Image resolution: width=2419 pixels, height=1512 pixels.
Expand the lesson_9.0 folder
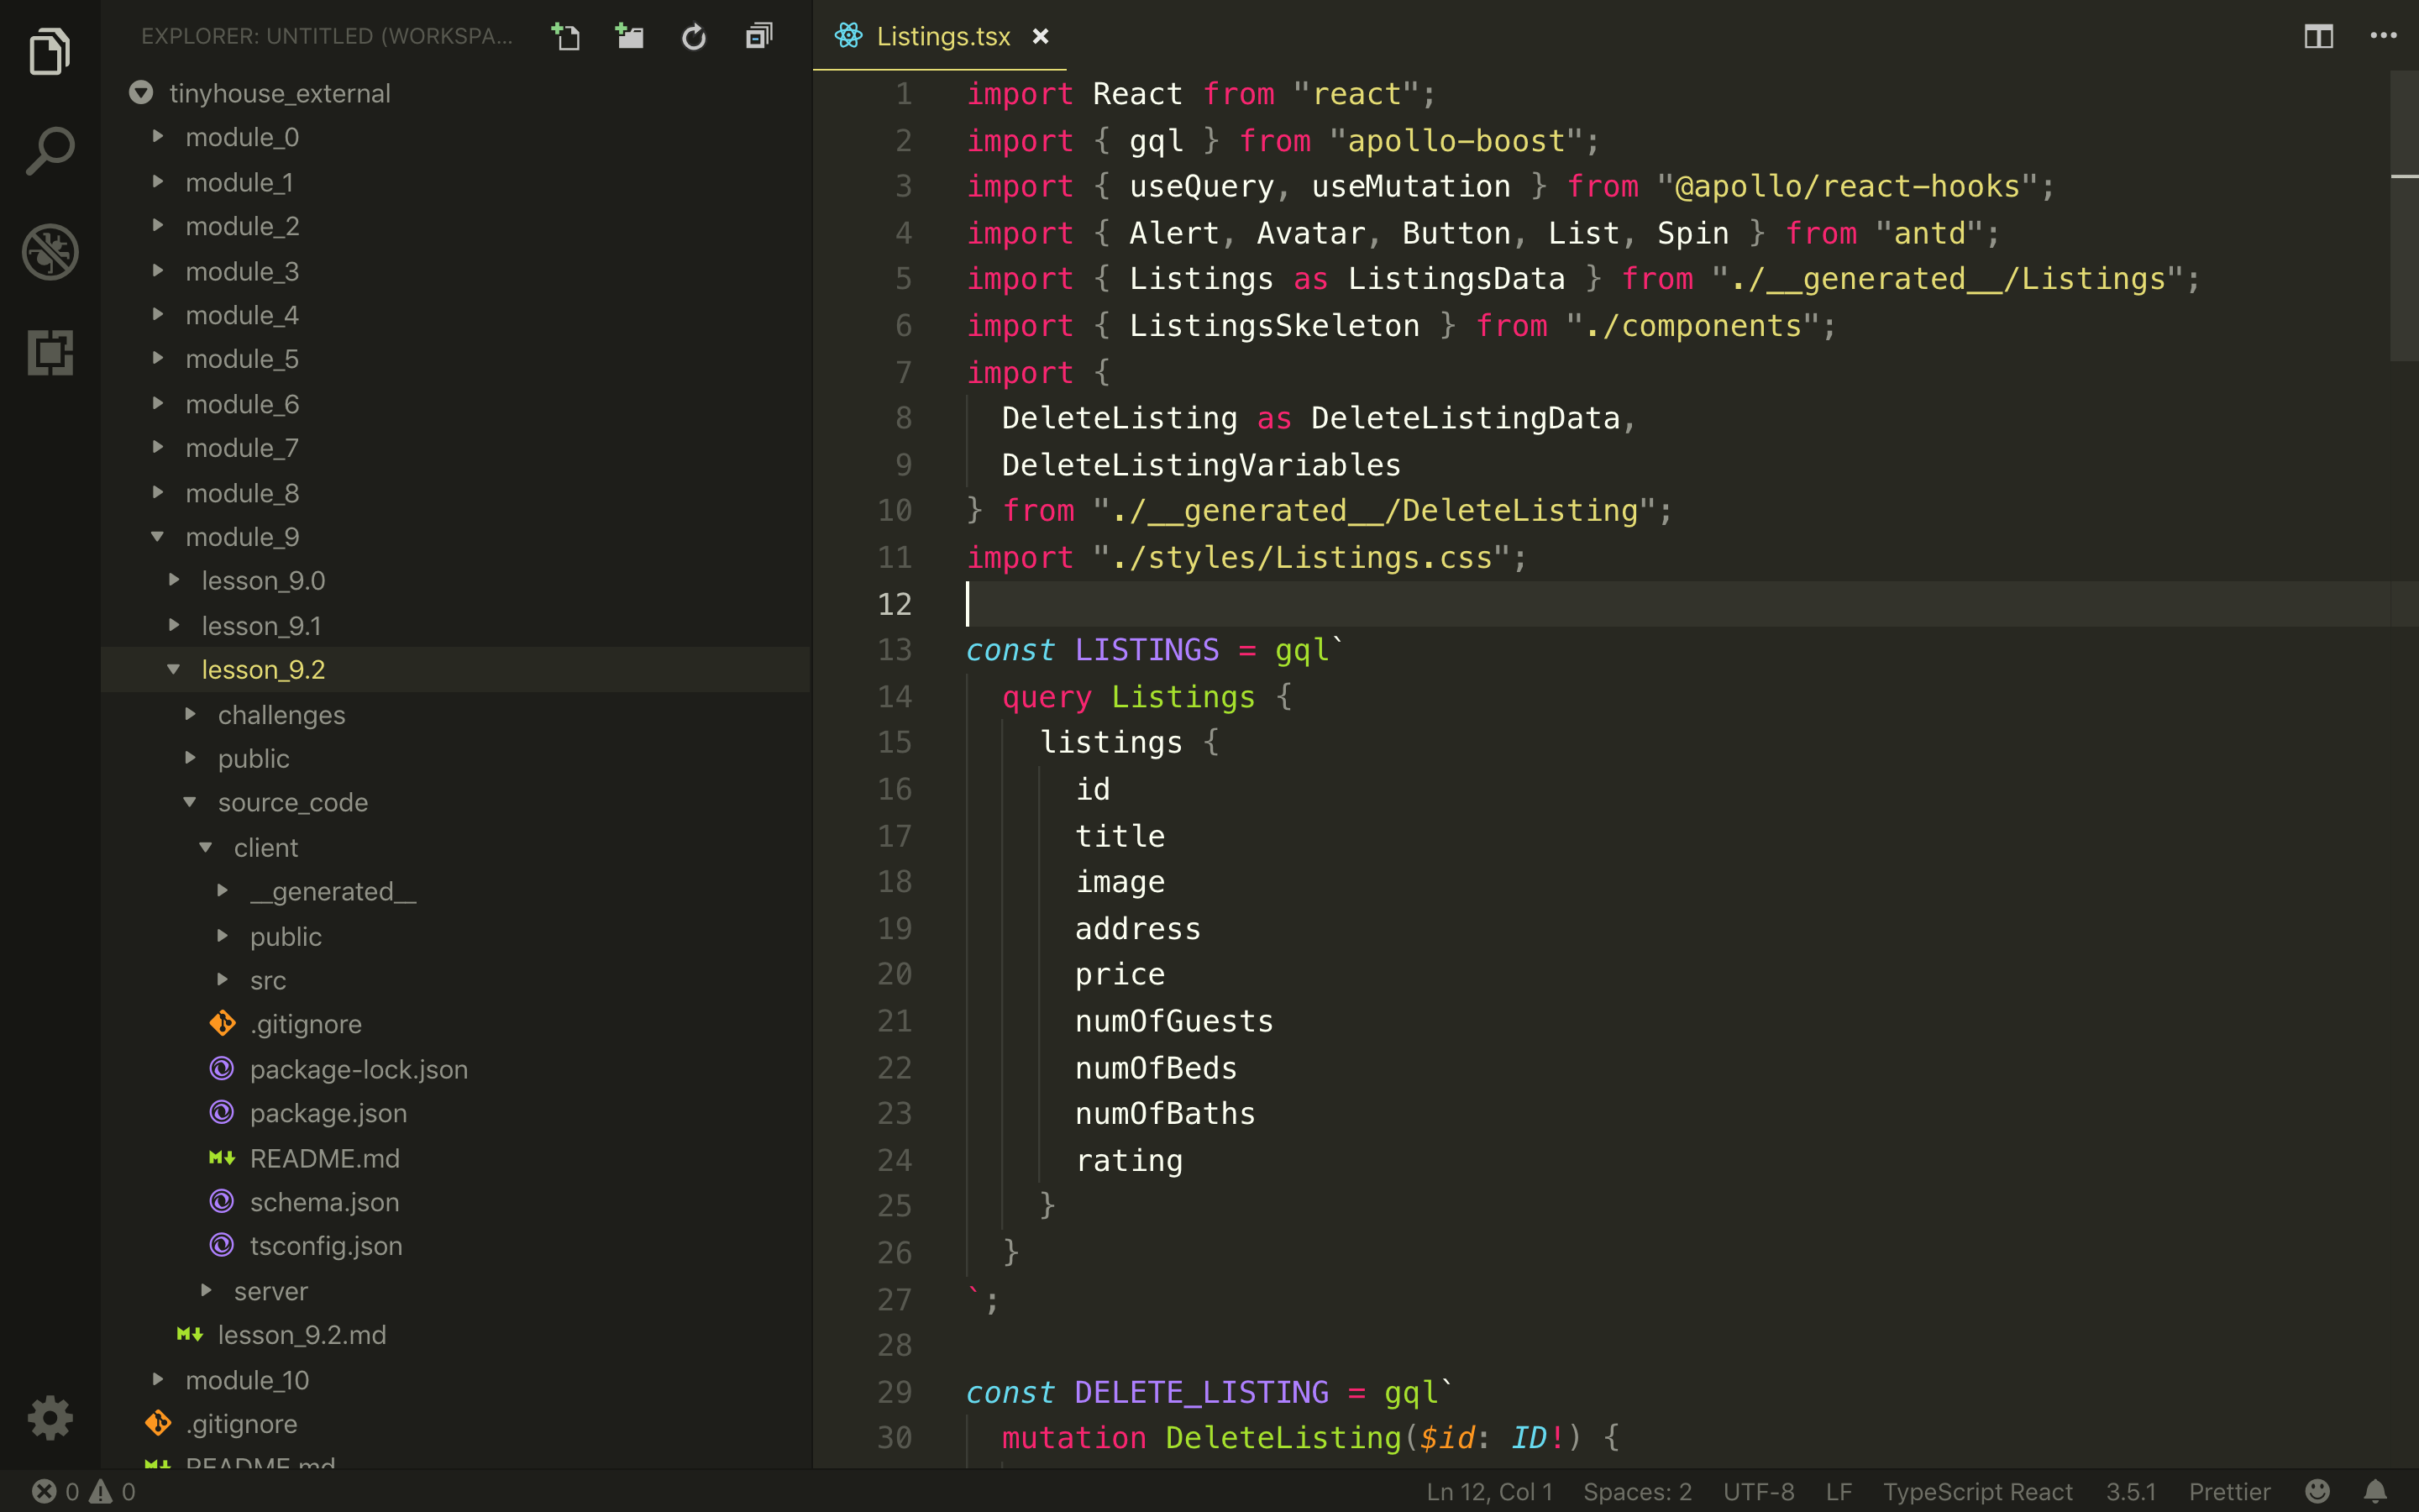coord(263,581)
